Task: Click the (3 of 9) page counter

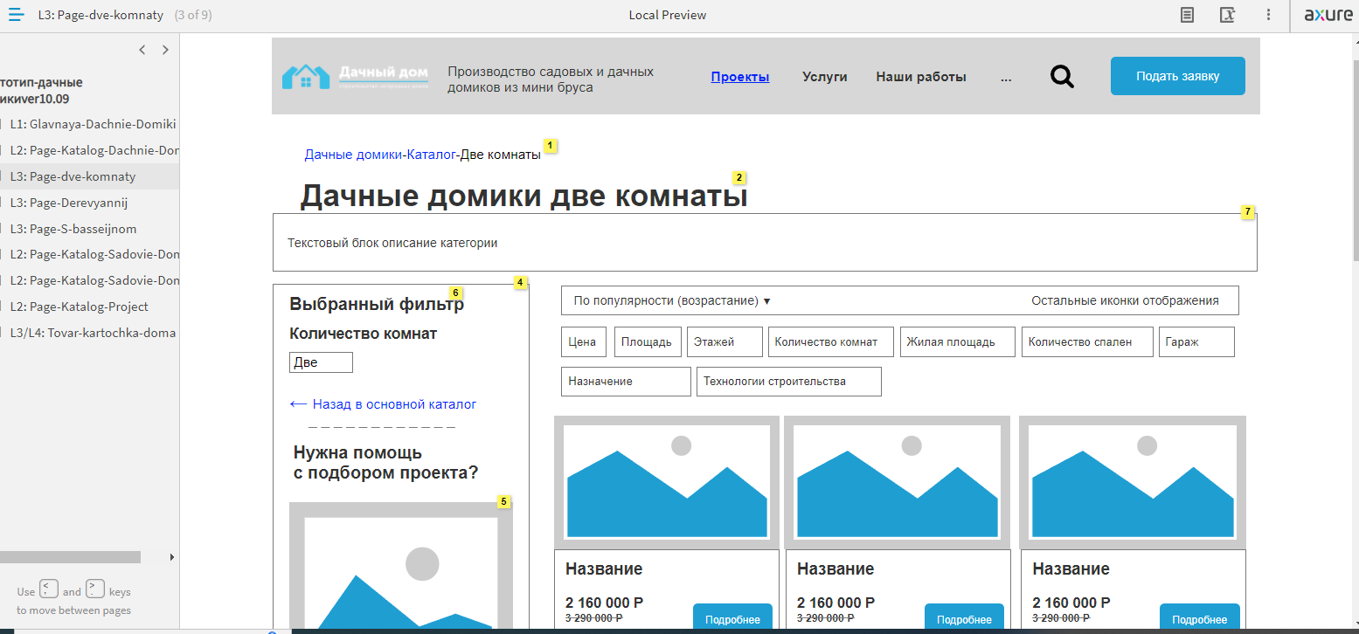Action: pyautogui.click(x=193, y=15)
